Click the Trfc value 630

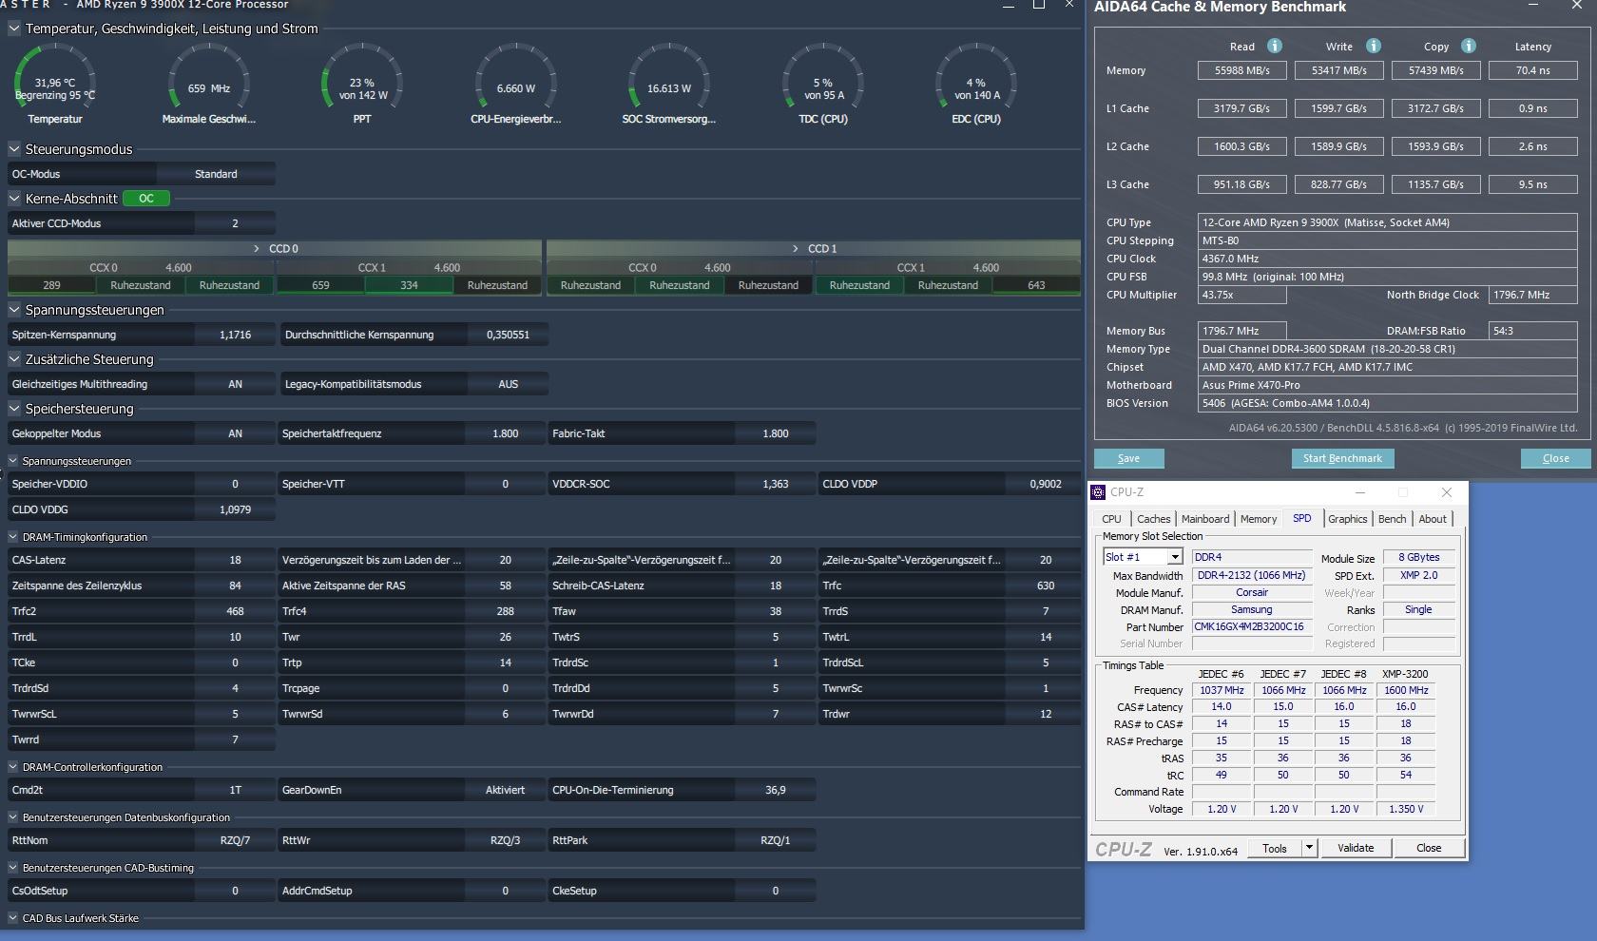[1045, 586]
